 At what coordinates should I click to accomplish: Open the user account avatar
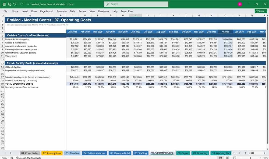(240, 4)
